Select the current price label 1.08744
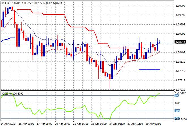The image size is (187, 127). tap(180, 42)
